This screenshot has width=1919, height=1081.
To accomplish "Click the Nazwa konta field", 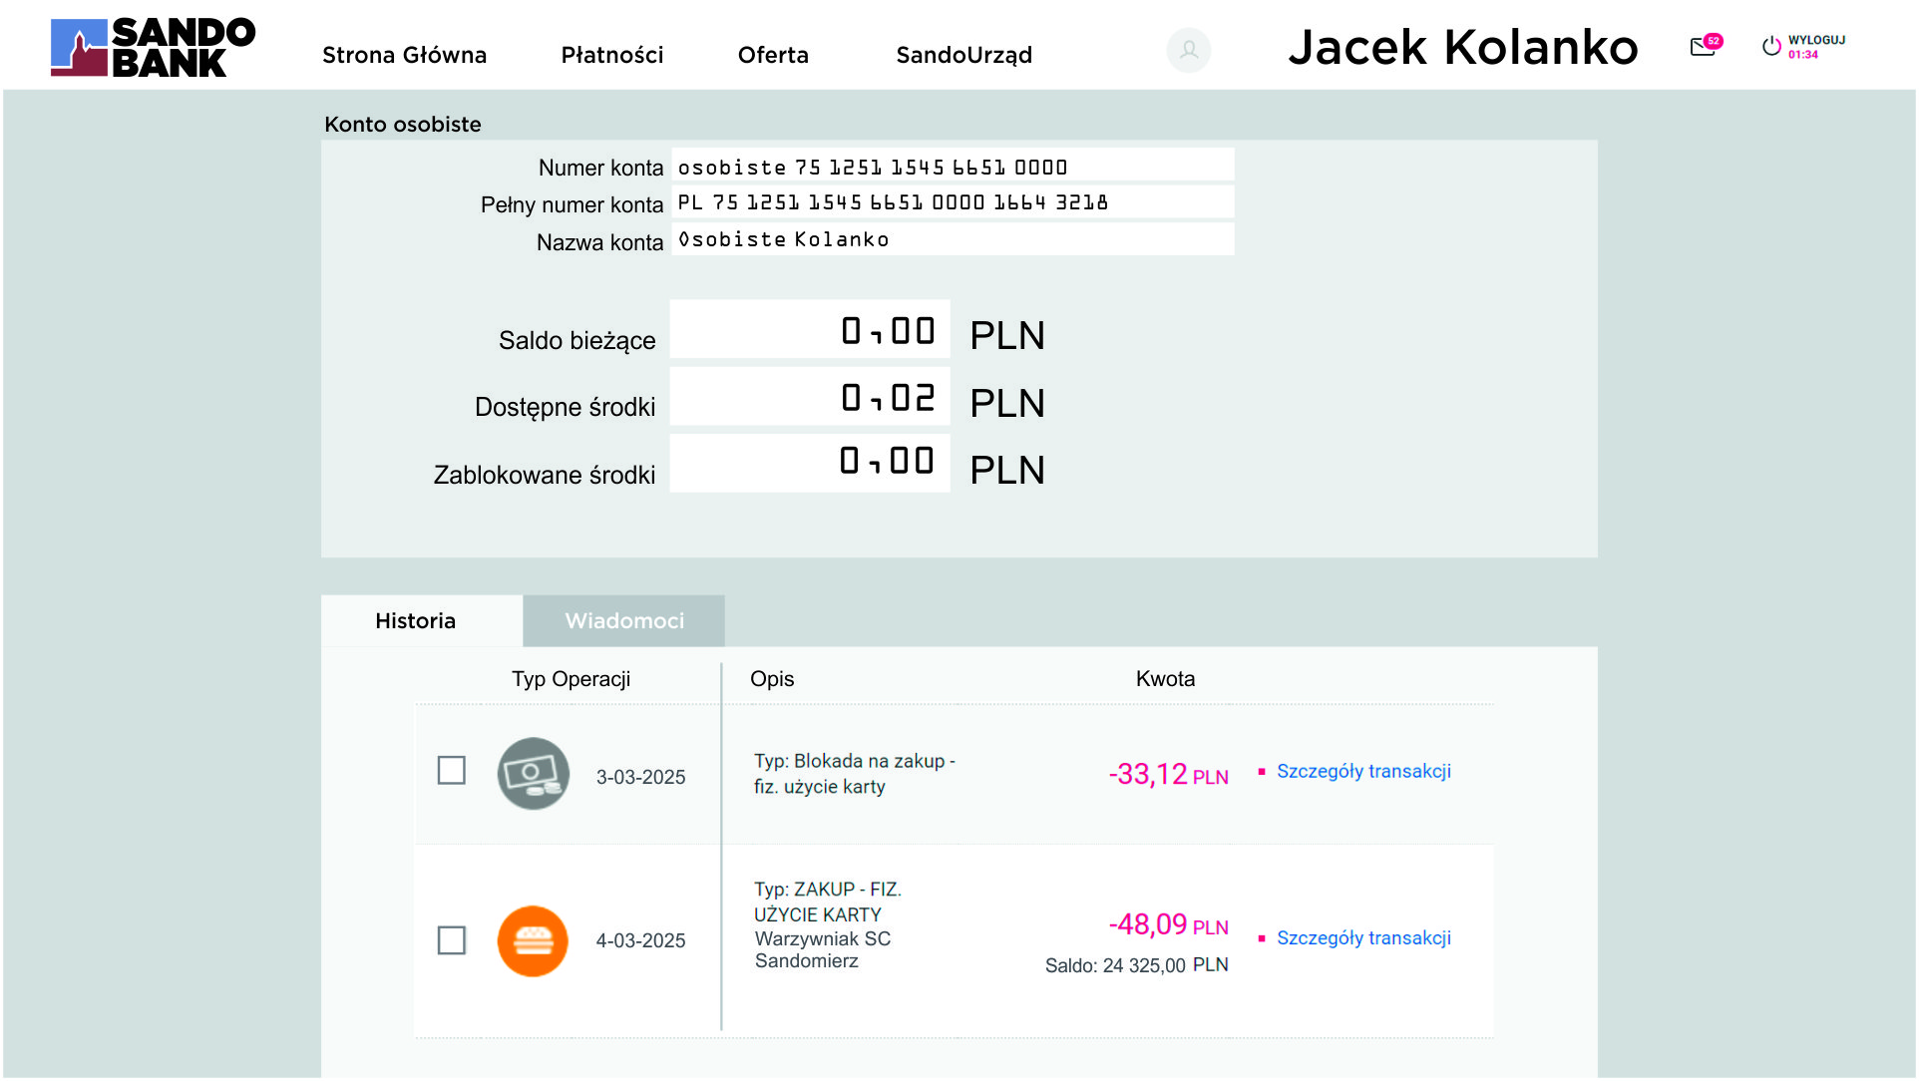I will tap(953, 239).
